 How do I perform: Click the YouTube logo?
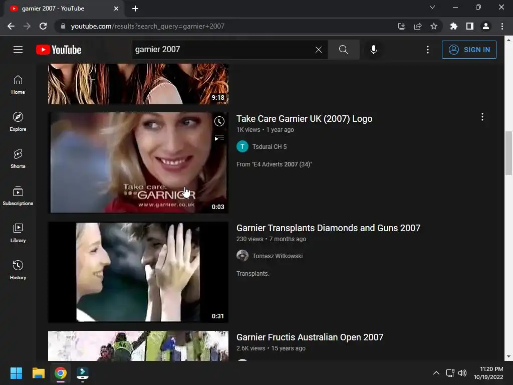[59, 50]
